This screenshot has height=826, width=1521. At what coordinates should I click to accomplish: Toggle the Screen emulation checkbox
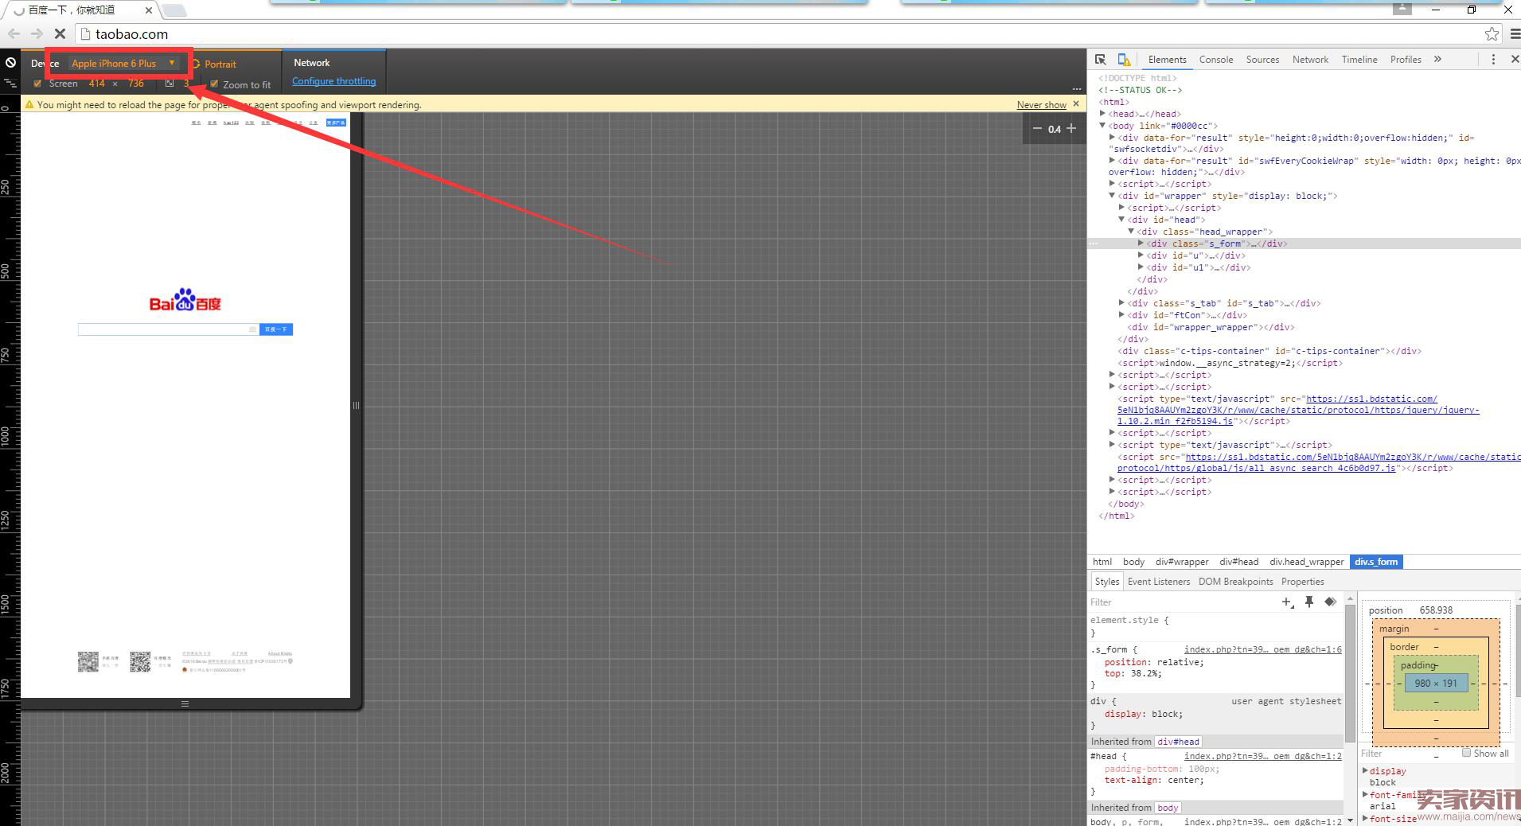tap(37, 84)
